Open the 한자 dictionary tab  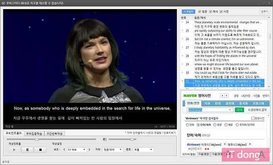(218, 103)
